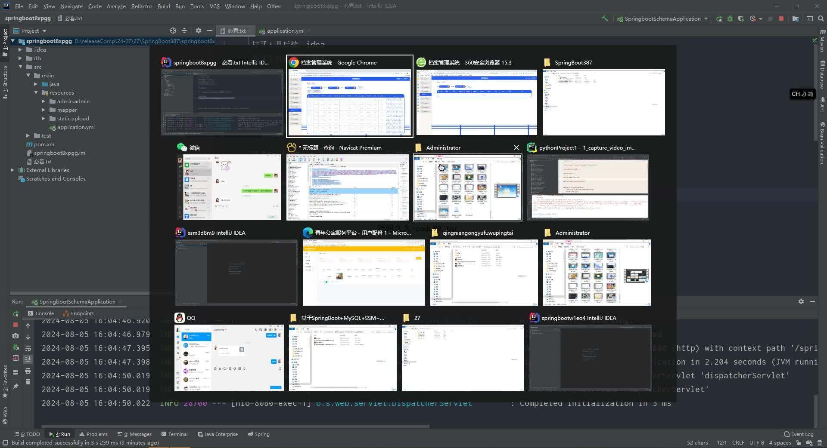The width and height of the screenshot is (827, 448).
Task: Open the Project panel settings gear
Action: [x=199, y=31]
